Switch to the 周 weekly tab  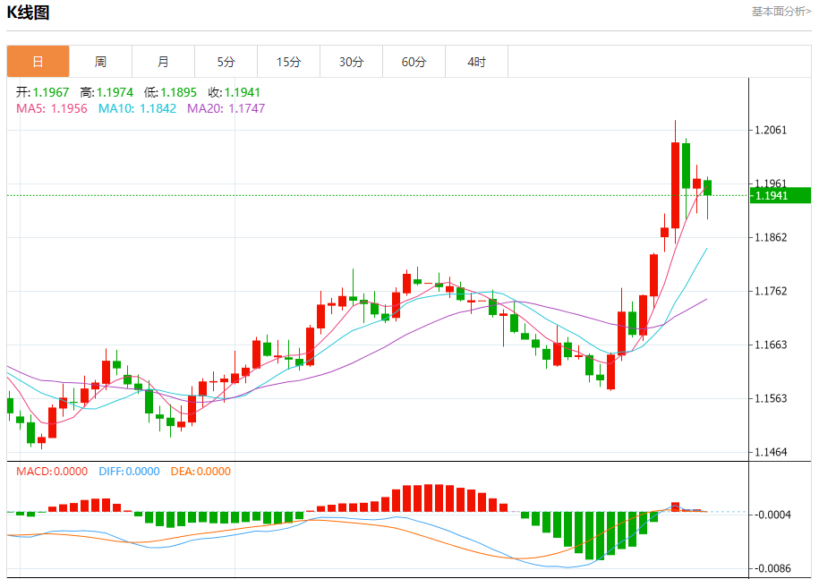point(100,62)
